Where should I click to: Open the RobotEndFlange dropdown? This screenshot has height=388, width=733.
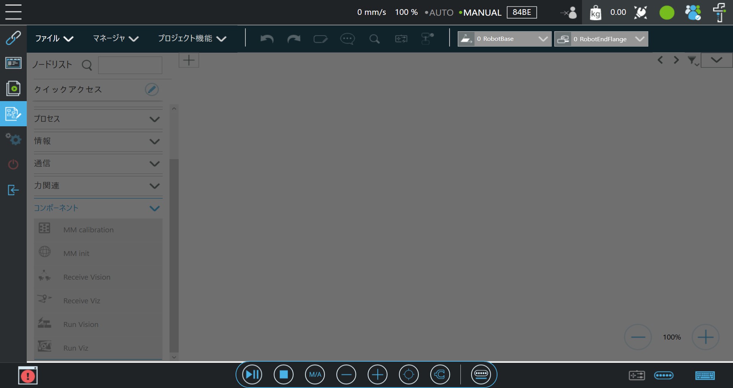[x=601, y=39]
